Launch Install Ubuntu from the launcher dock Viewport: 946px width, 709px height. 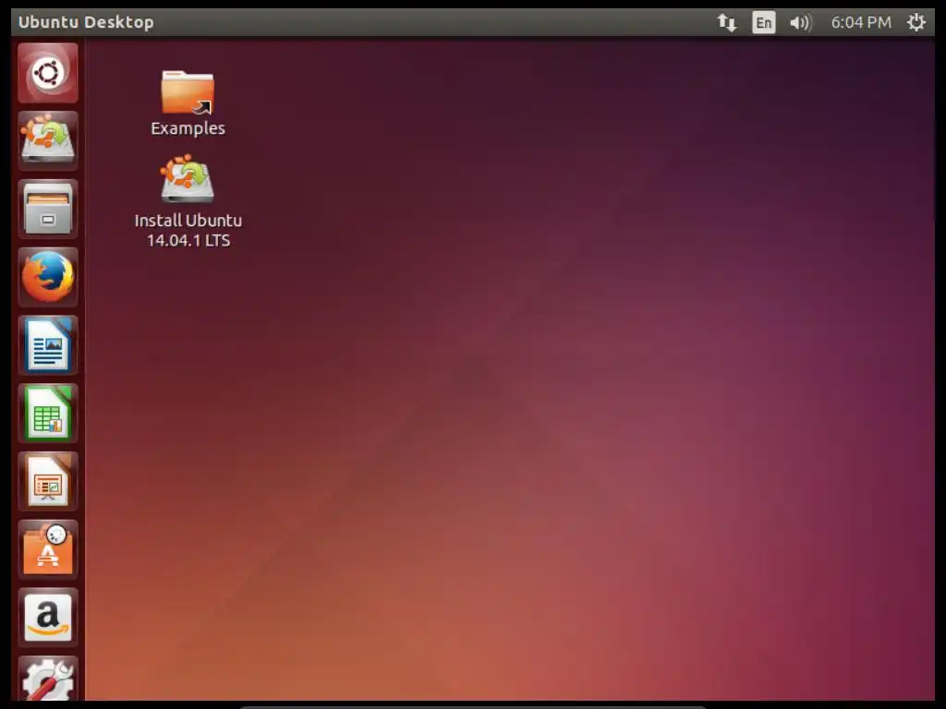tap(48, 141)
